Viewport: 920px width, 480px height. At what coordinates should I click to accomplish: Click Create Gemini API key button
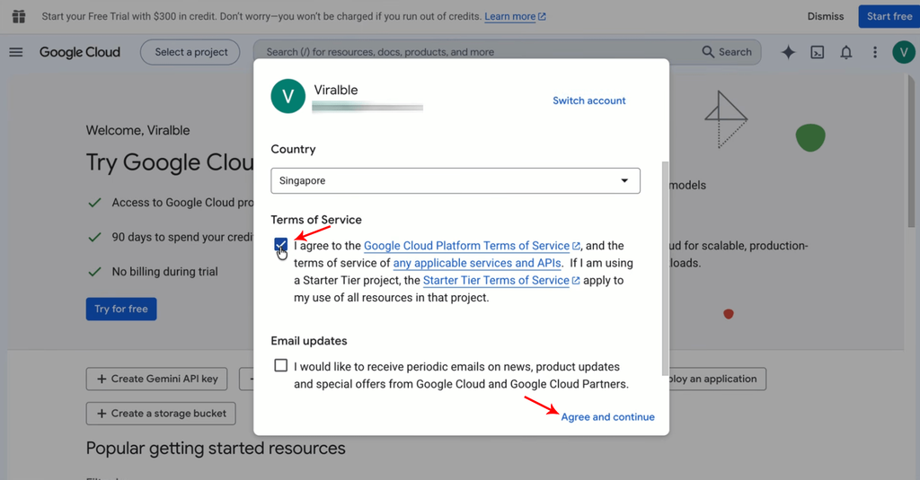pyautogui.click(x=156, y=379)
